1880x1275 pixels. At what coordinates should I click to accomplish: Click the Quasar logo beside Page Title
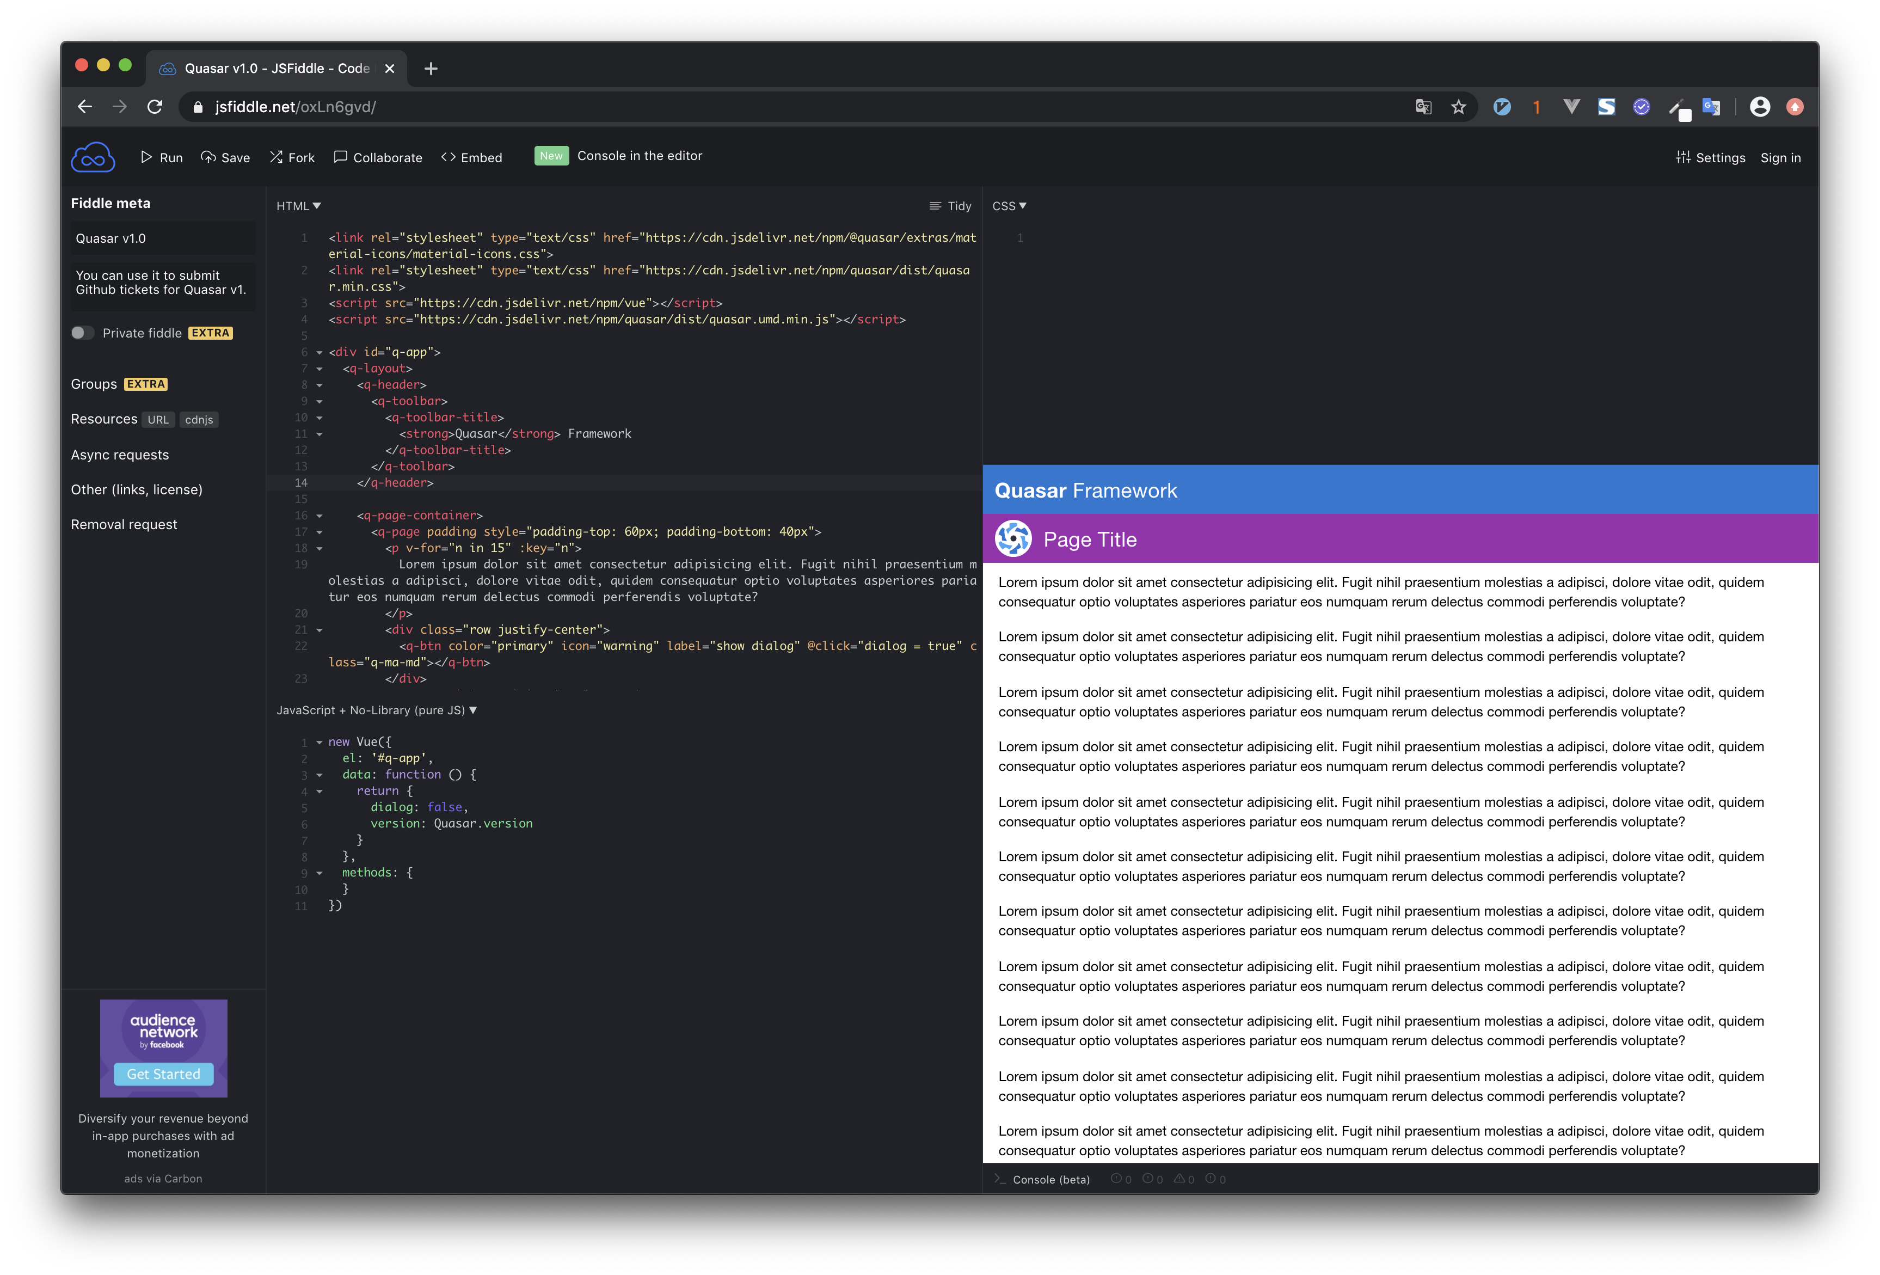pyautogui.click(x=1013, y=539)
